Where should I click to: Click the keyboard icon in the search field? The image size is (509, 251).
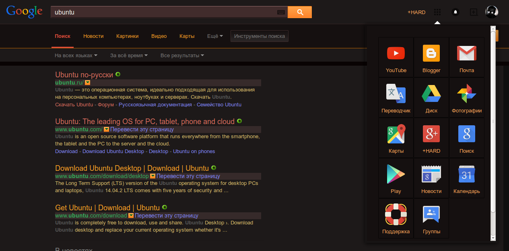[x=281, y=12]
